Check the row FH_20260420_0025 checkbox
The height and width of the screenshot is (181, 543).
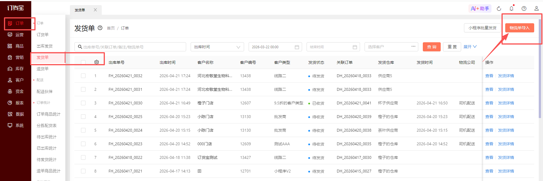tap(83, 117)
